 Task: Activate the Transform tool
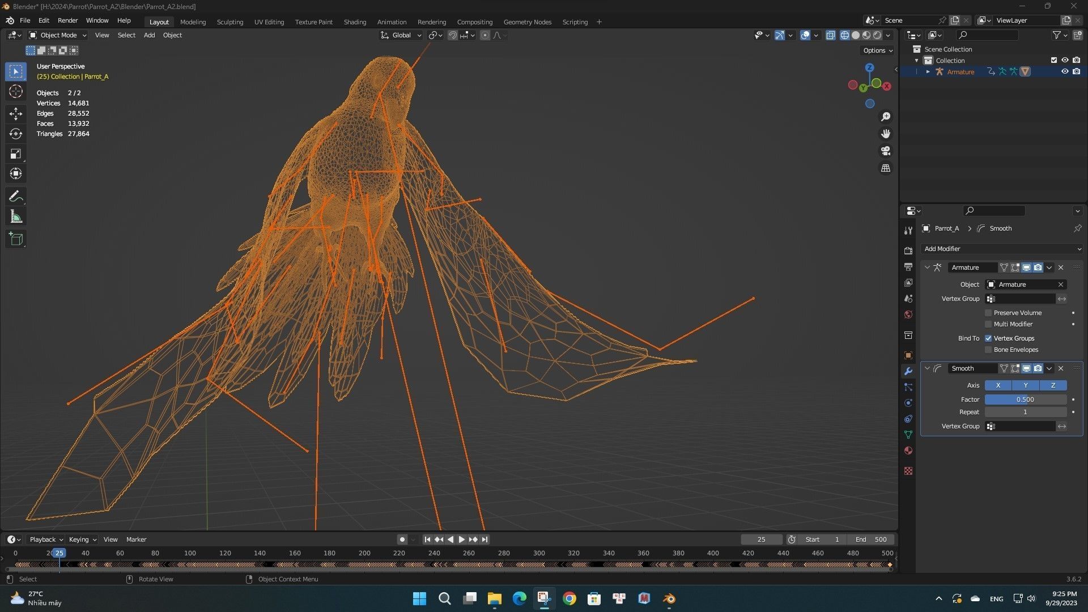pos(16,173)
